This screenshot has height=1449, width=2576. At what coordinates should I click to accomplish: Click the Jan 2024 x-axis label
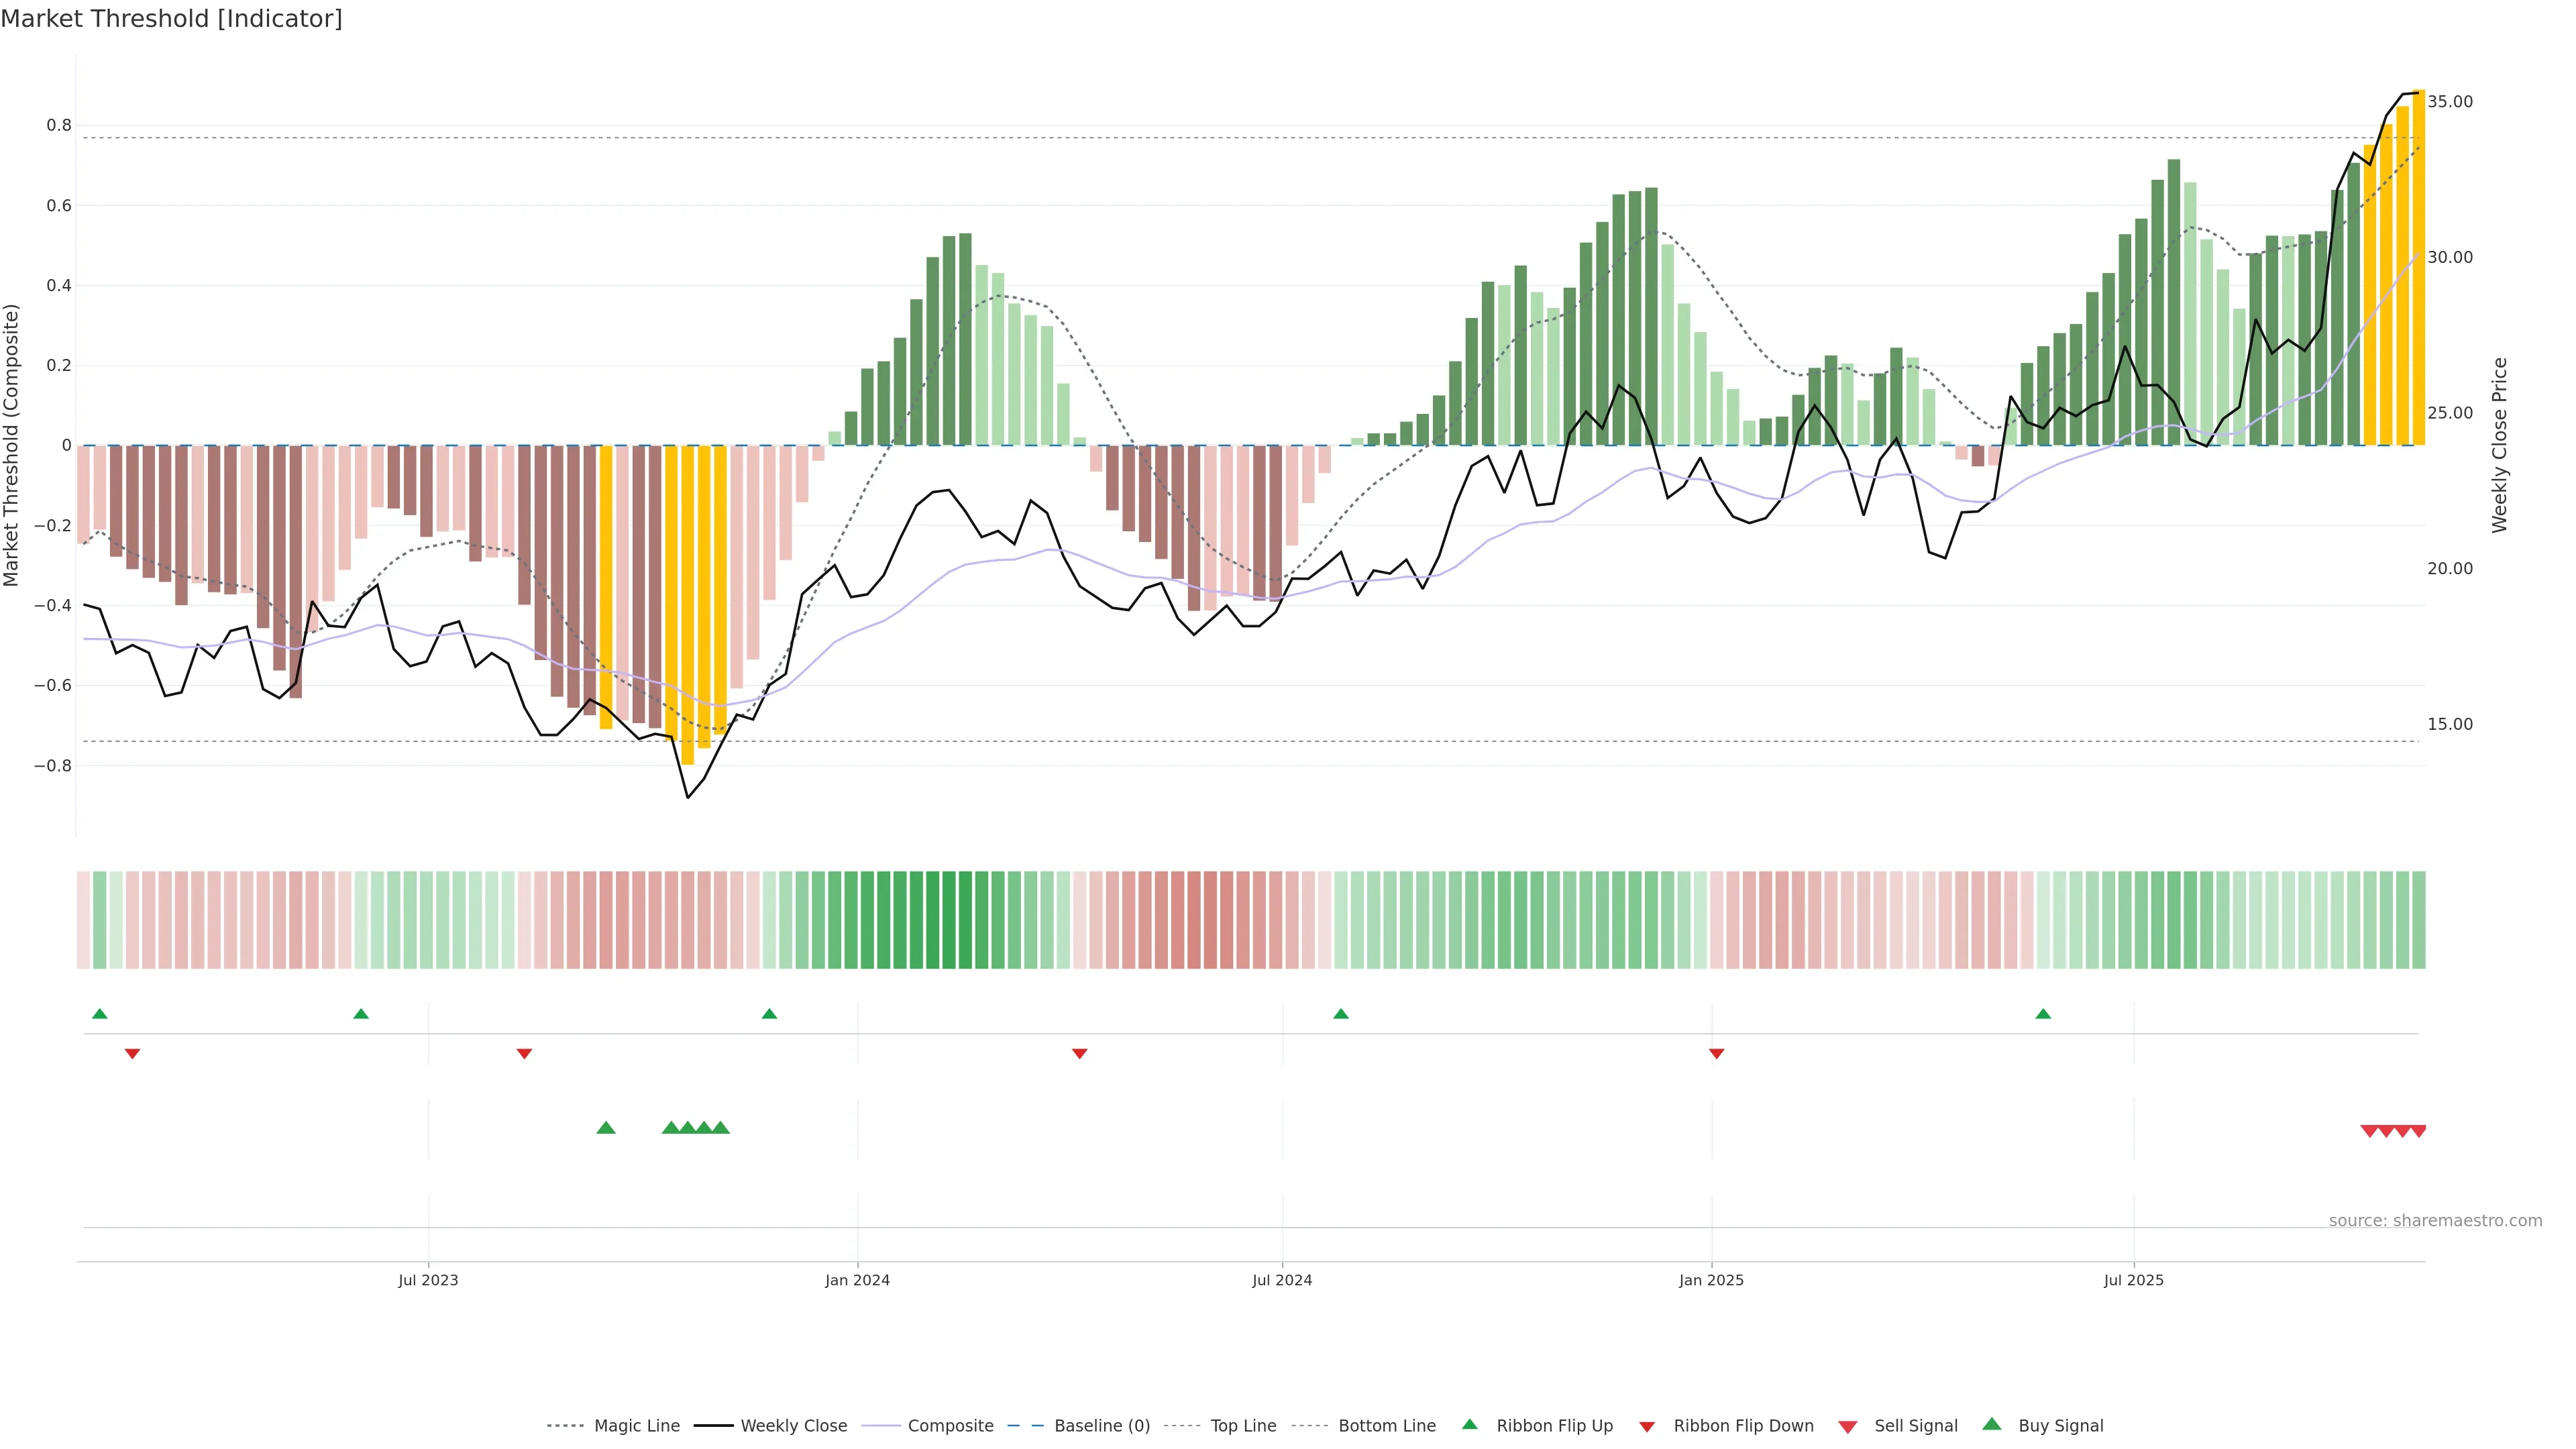tap(857, 1280)
